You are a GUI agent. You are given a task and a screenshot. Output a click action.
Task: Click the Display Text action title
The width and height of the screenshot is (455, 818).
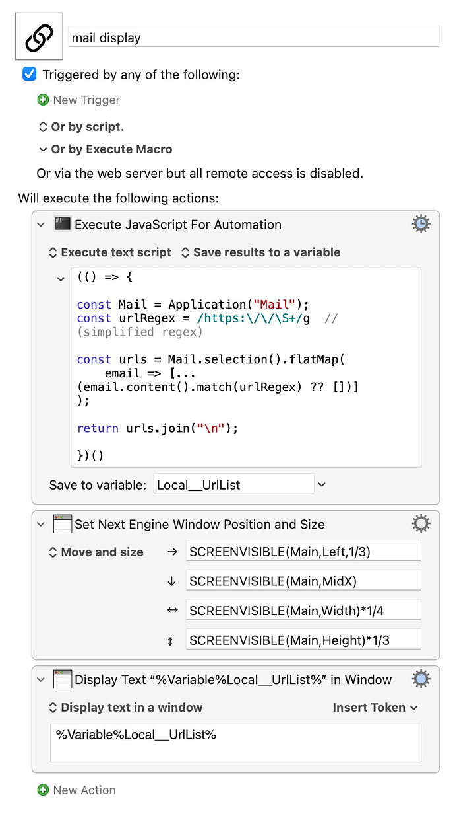coord(233,679)
